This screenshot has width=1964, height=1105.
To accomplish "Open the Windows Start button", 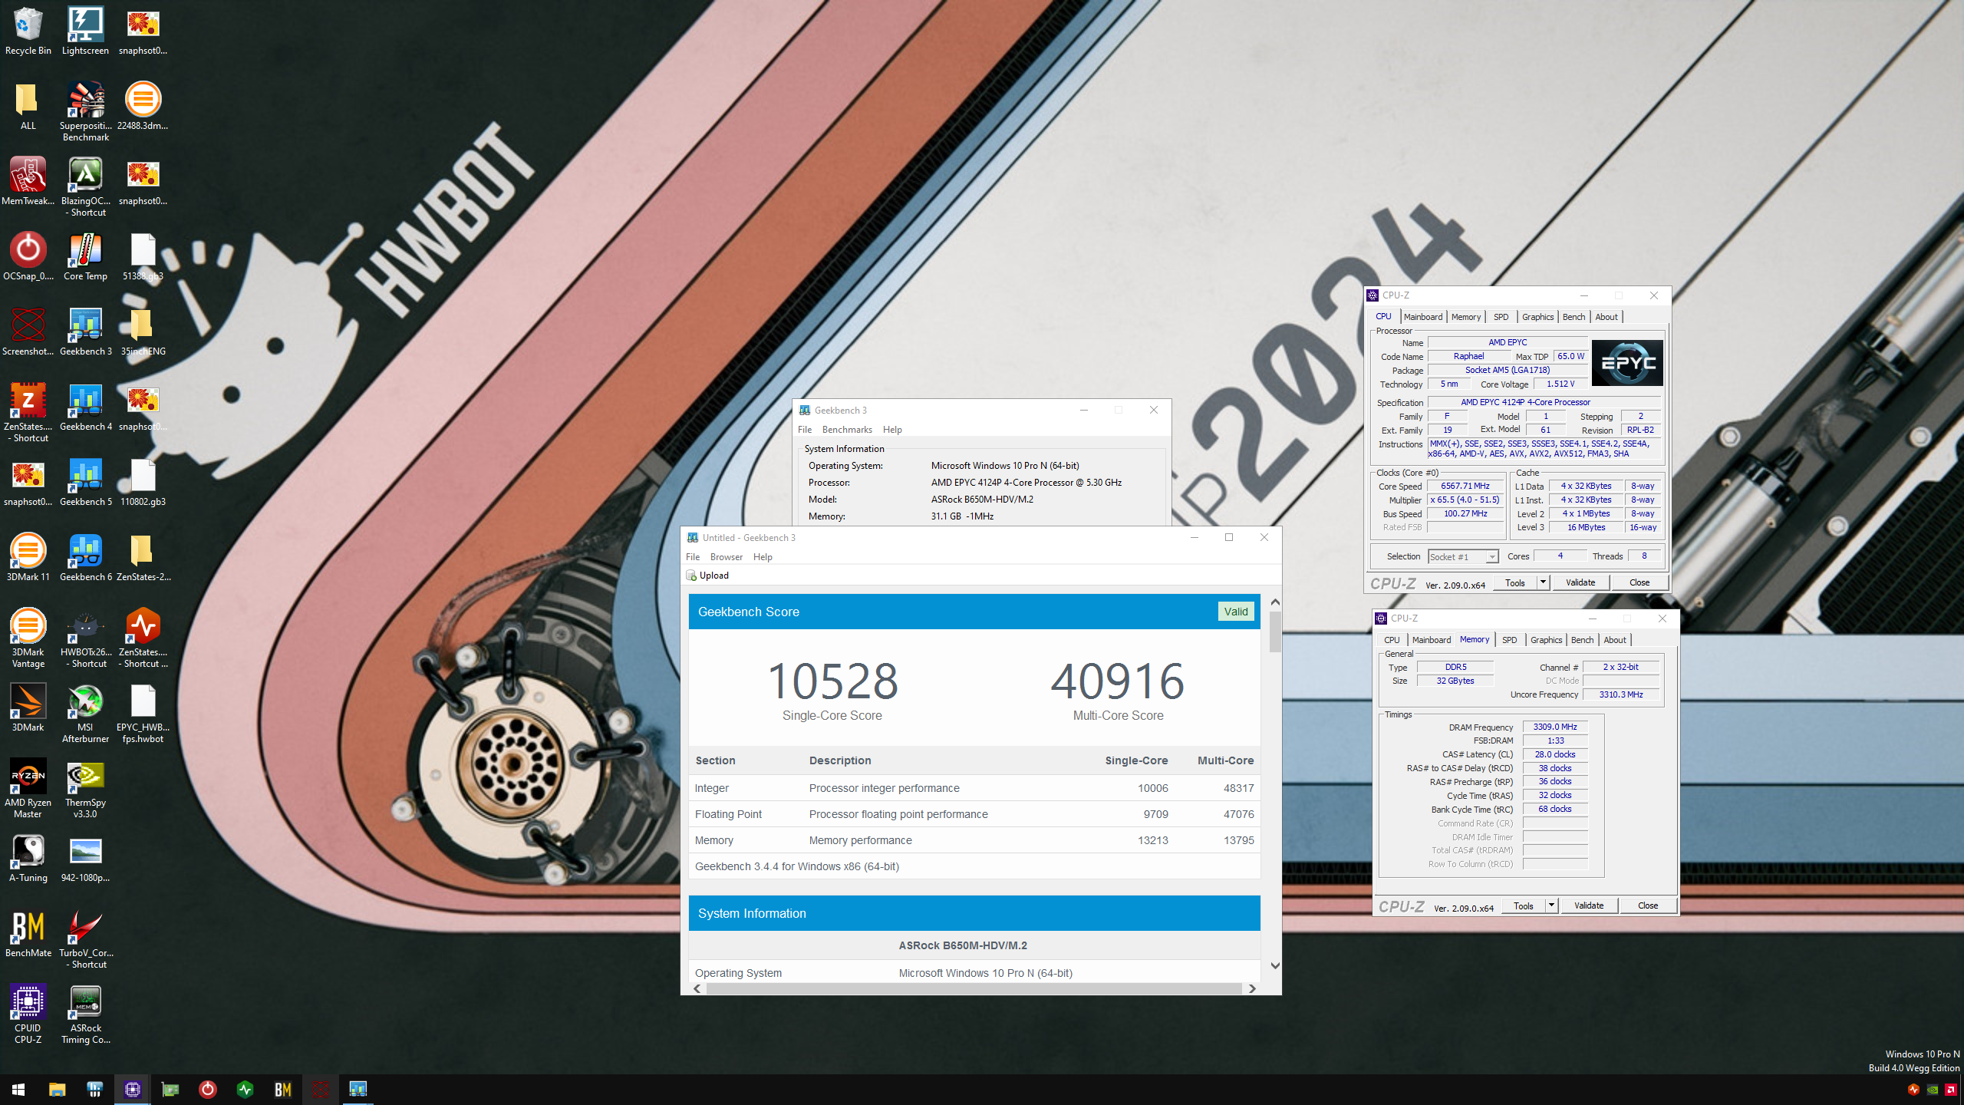I will pyautogui.click(x=18, y=1089).
